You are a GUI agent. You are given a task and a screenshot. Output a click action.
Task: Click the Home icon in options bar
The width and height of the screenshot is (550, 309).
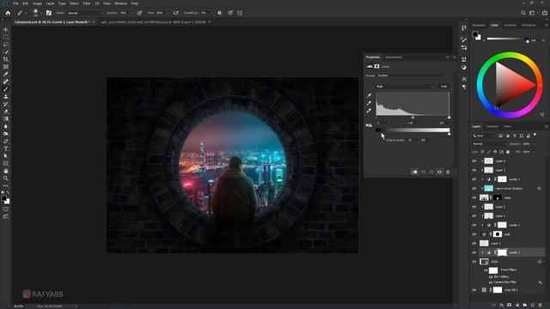[x=8, y=13]
